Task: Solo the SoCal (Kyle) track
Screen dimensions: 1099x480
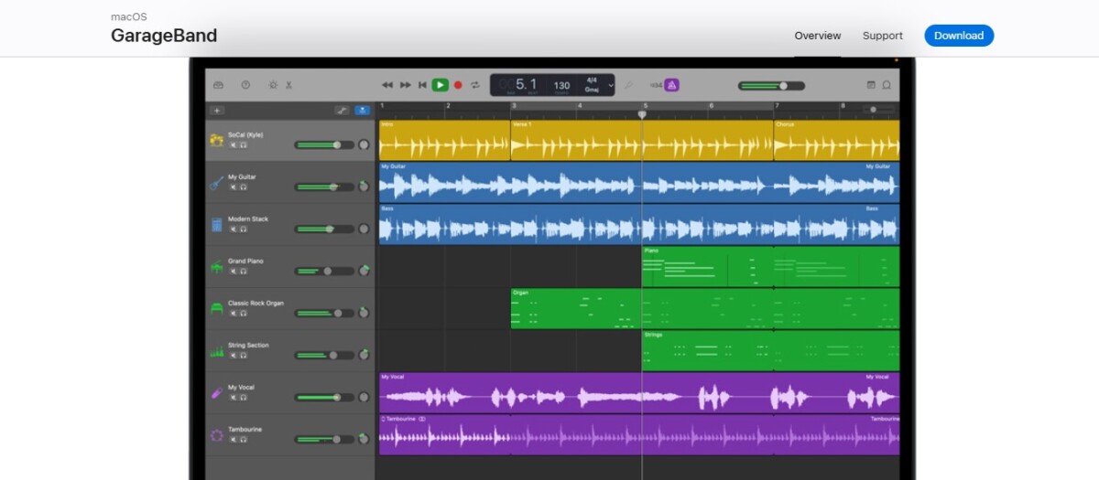Action: click(244, 144)
